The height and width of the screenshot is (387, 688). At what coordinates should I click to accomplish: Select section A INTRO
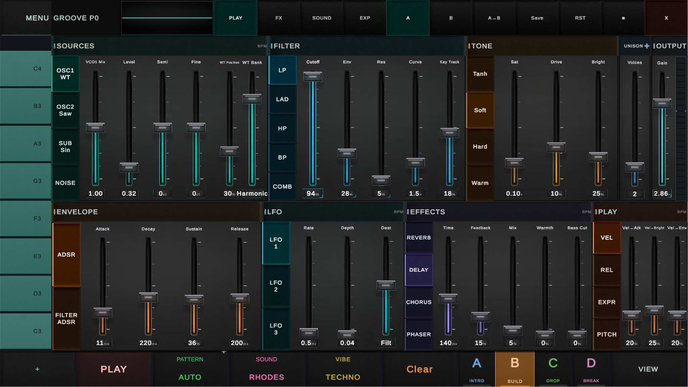[x=477, y=369]
